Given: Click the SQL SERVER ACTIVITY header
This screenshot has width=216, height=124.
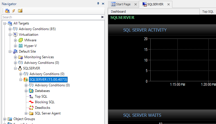Looking at the screenshot, I should coord(145,30).
